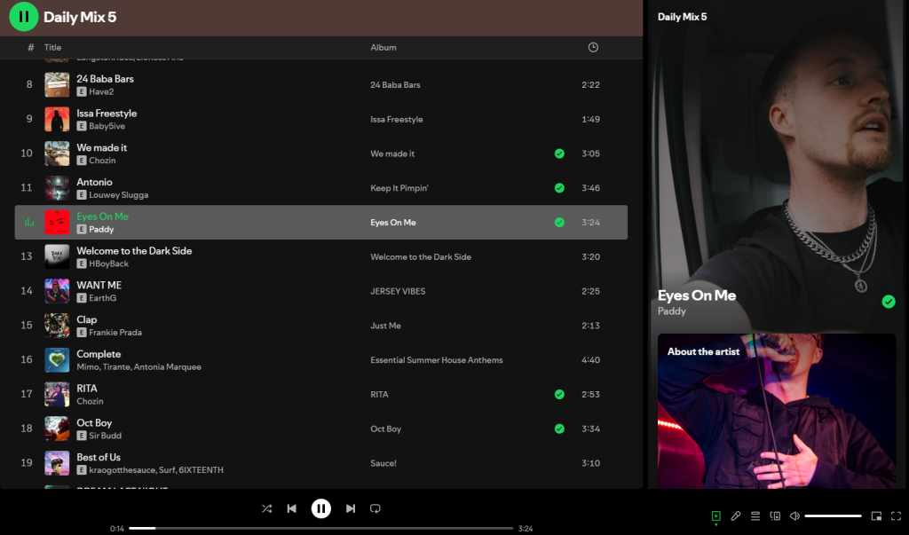
Task: Enter full screen mode
Action: click(897, 515)
